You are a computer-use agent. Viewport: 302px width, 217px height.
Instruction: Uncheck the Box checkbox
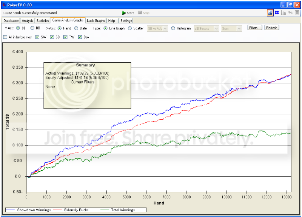coord(80,37)
